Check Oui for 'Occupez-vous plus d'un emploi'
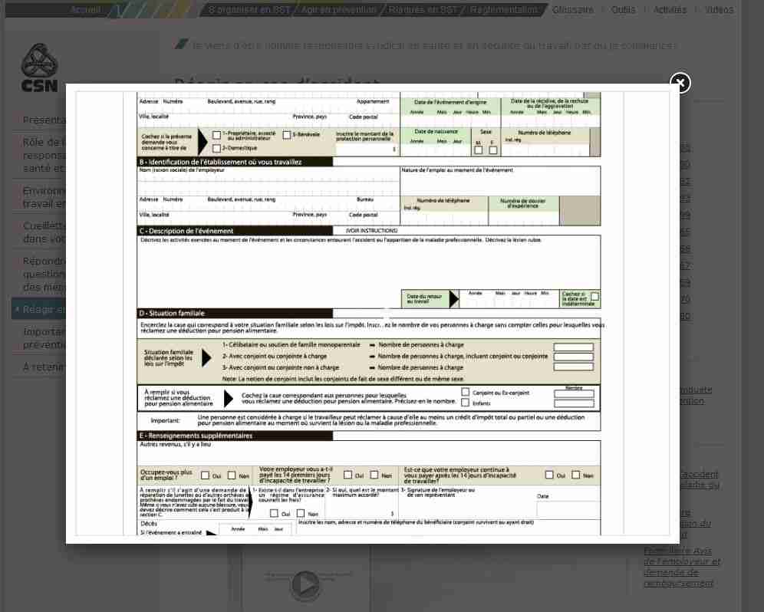The height and width of the screenshot is (612, 764). pyautogui.click(x=206, y=475)
